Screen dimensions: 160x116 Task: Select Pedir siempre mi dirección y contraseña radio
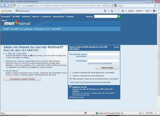70,79
